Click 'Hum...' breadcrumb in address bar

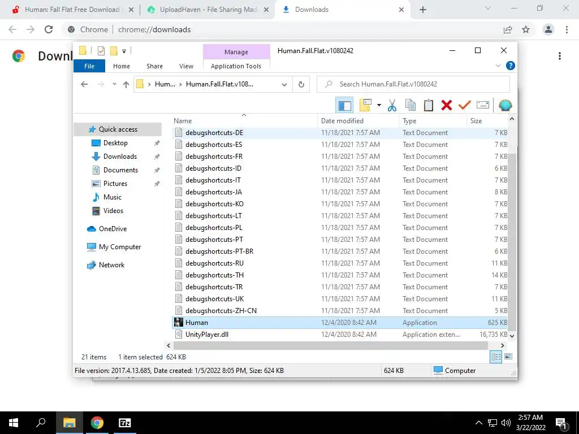click(165, 84)
